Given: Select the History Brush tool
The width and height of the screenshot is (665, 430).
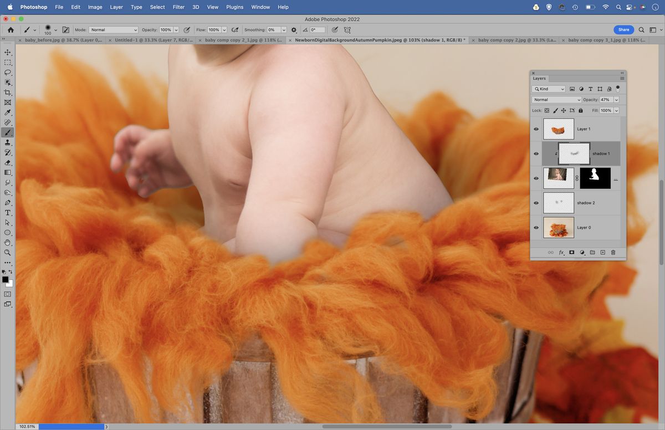Looking at the screenshot, I should pos(8,152).
